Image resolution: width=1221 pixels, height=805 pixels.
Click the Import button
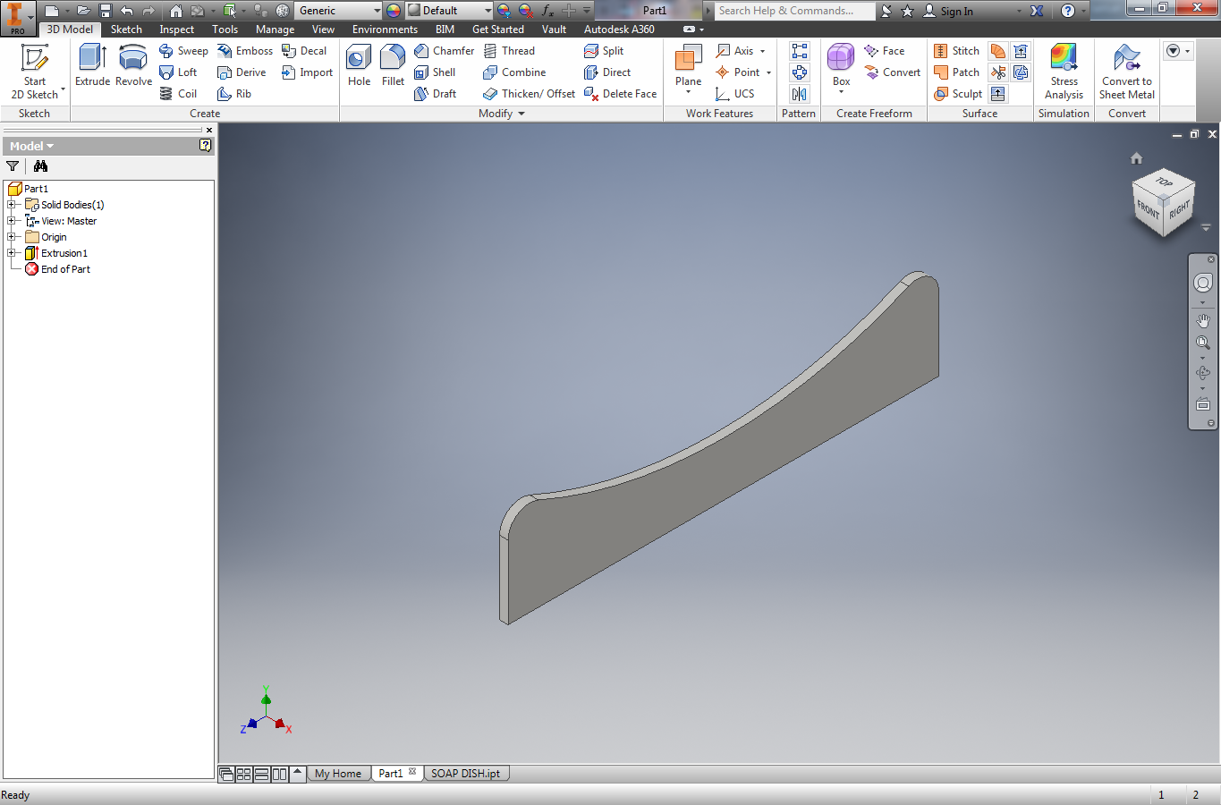pyautogui.click(x=307, y=72)
